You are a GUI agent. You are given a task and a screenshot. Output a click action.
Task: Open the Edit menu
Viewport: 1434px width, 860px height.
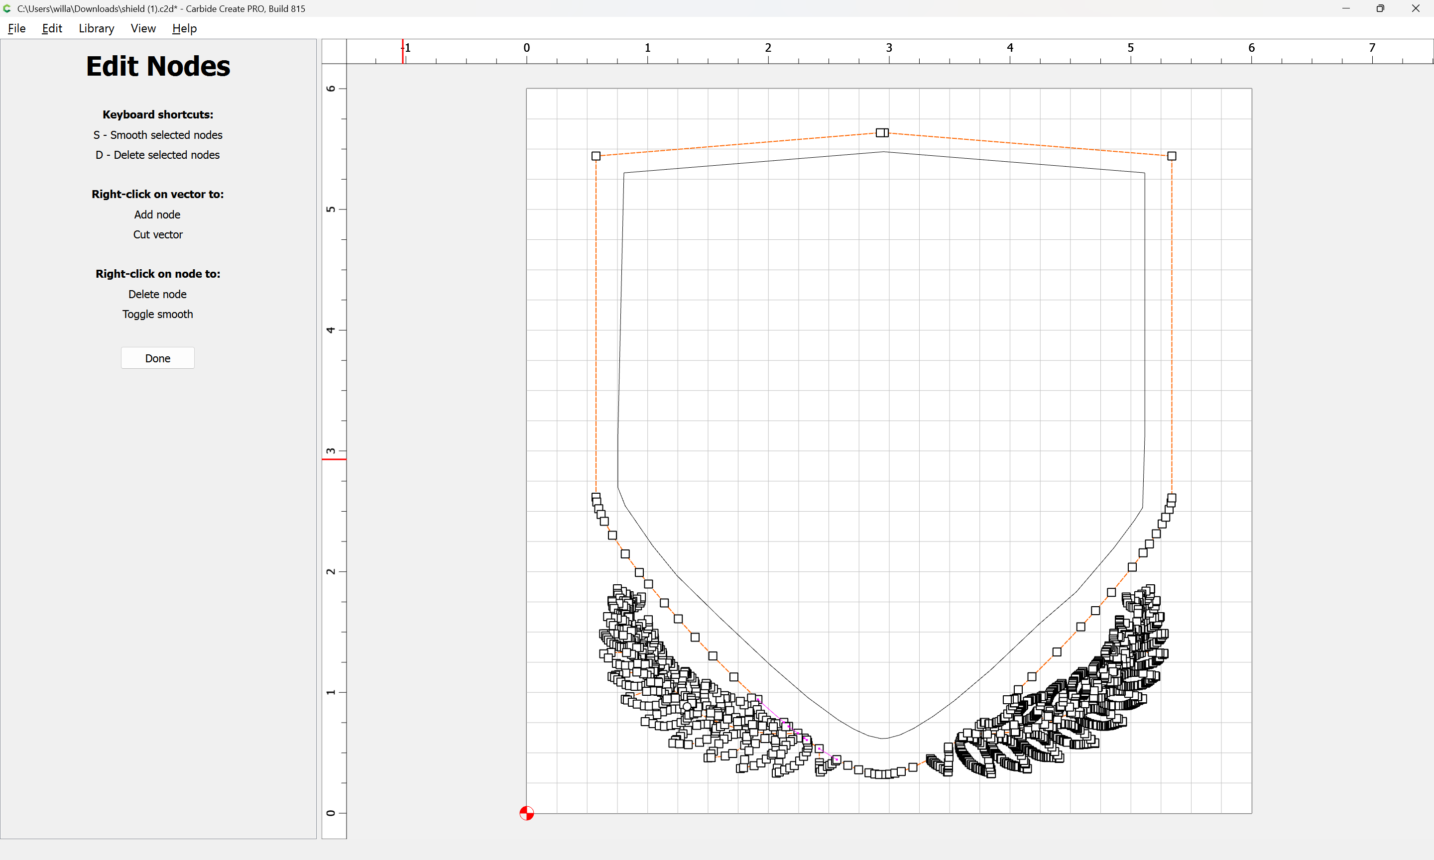click(x=52, y=28)
